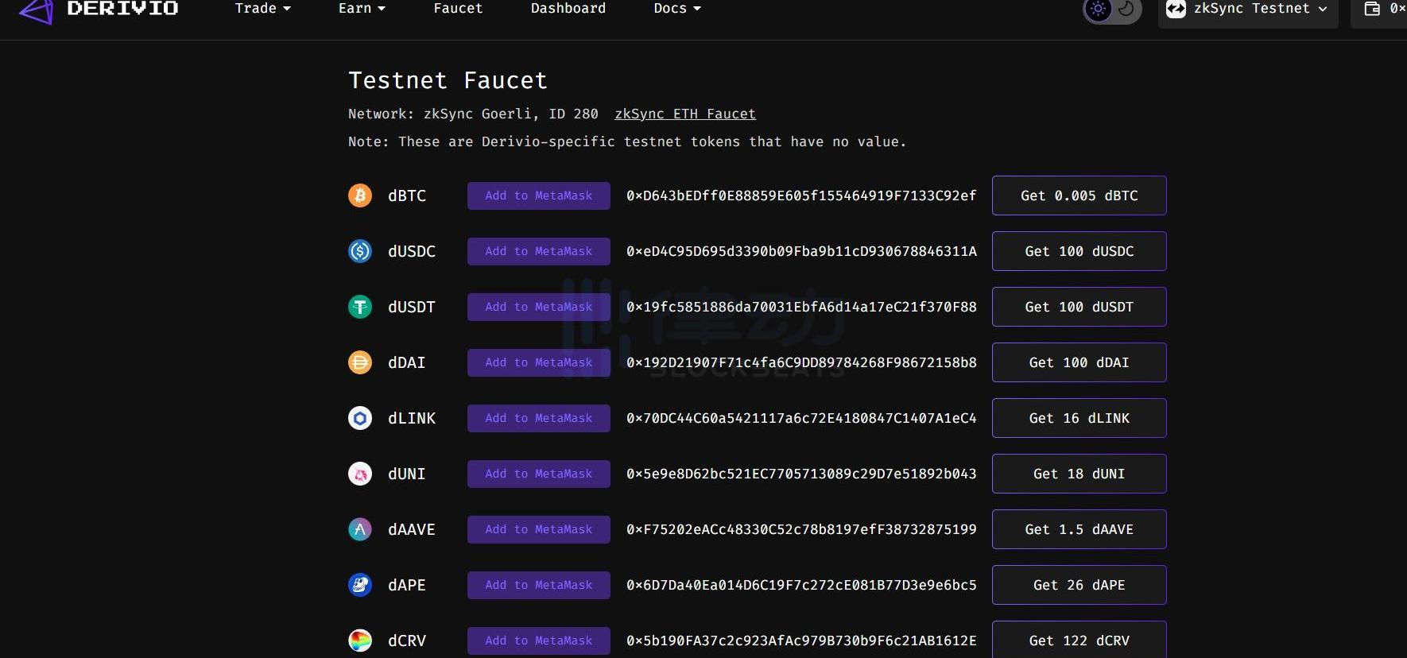The image size is (1407, 658).
Task: Click the dUNI Uniswap token icon
Action: 360,474
